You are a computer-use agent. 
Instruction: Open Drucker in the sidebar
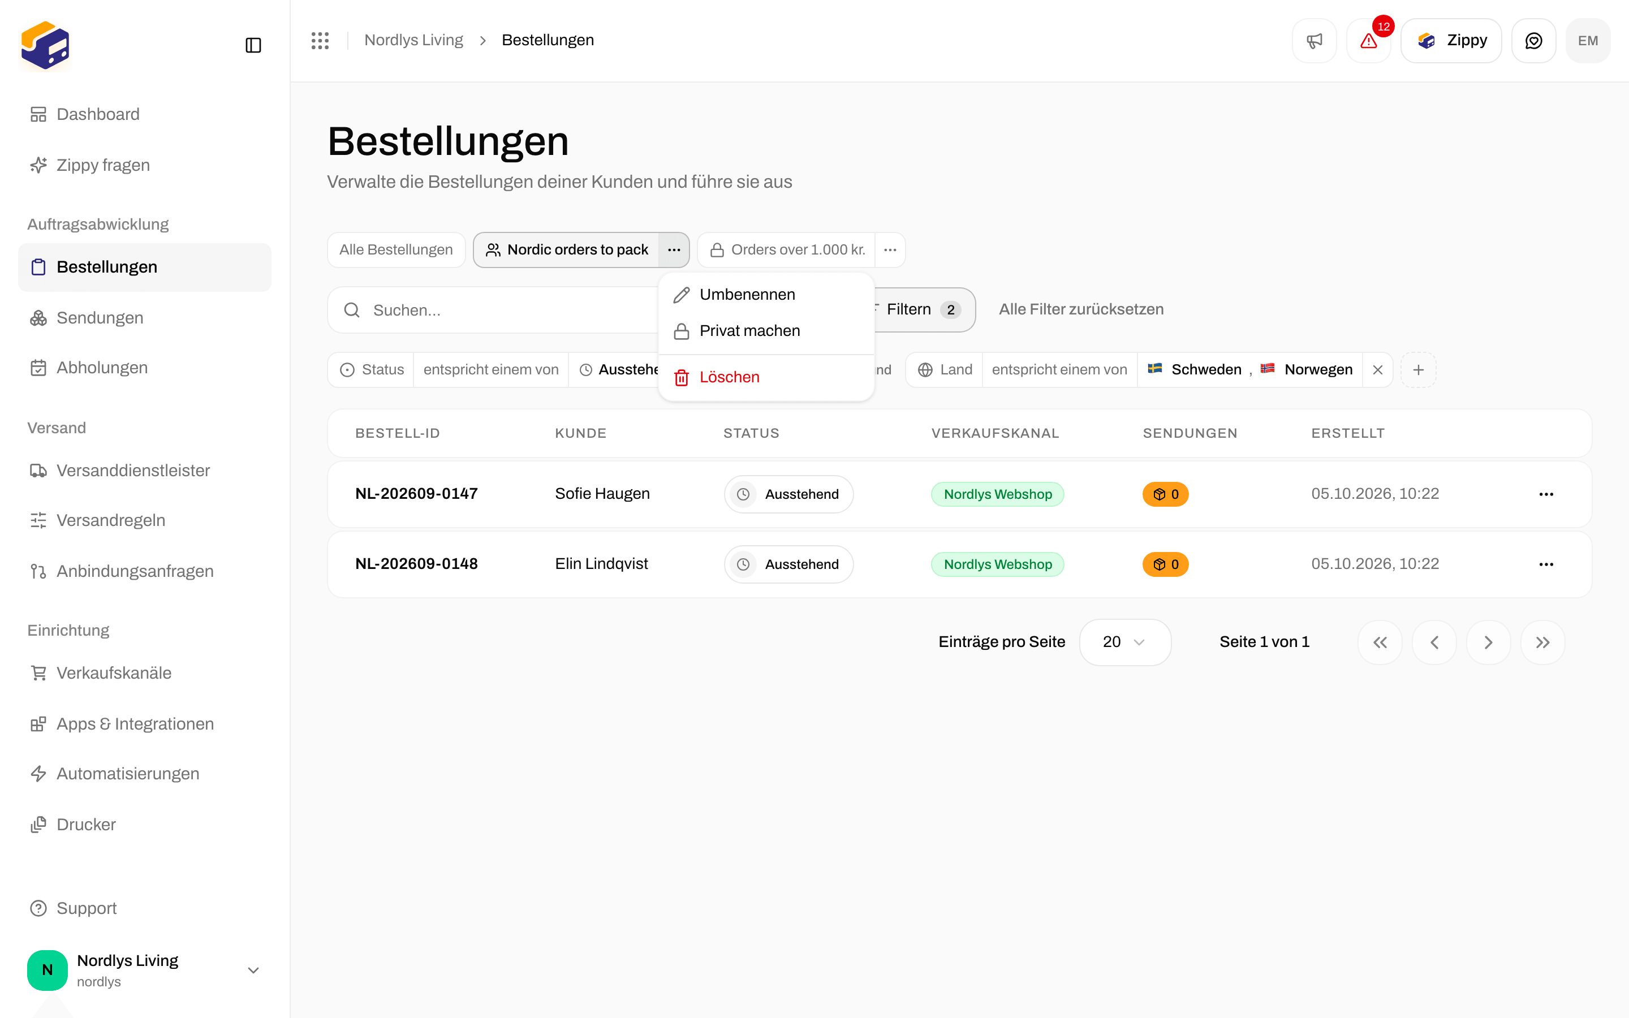tap(144, 825)
